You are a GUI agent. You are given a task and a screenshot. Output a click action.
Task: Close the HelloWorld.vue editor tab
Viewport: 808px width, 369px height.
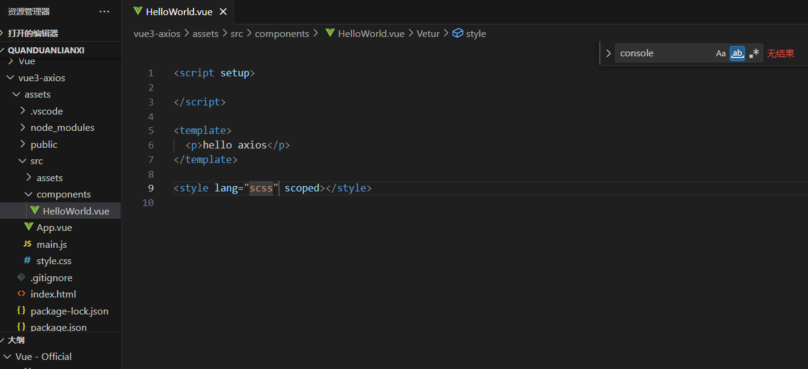coord(223,12)
